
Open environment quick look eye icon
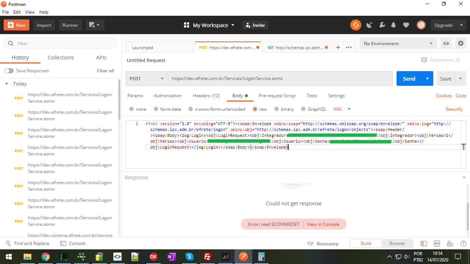446,43
